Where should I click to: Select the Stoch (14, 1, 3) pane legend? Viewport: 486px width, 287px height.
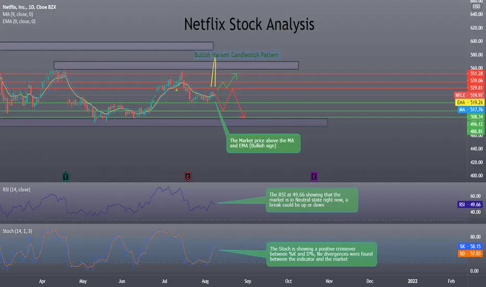click(17, 231)
